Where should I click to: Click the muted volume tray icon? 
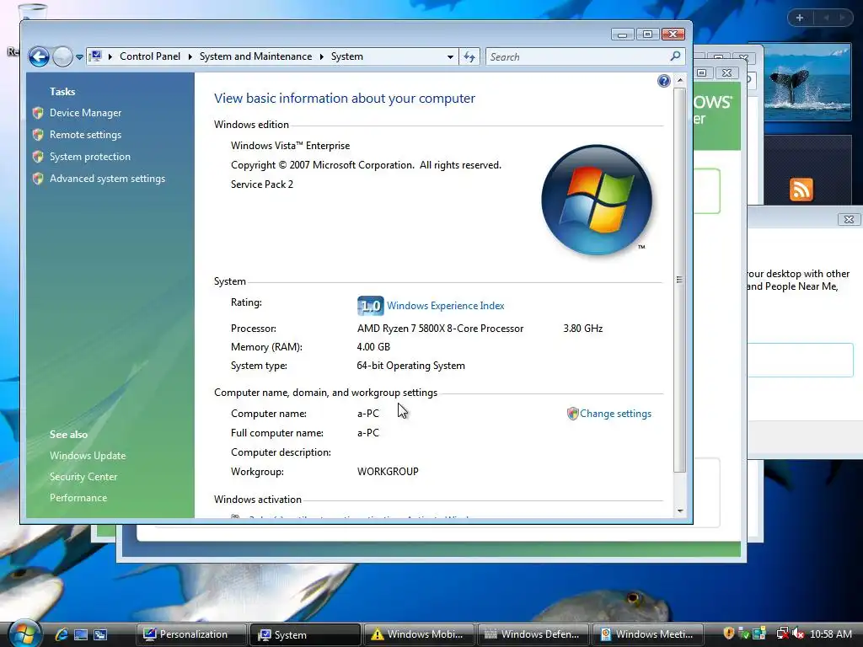(798, 634)
